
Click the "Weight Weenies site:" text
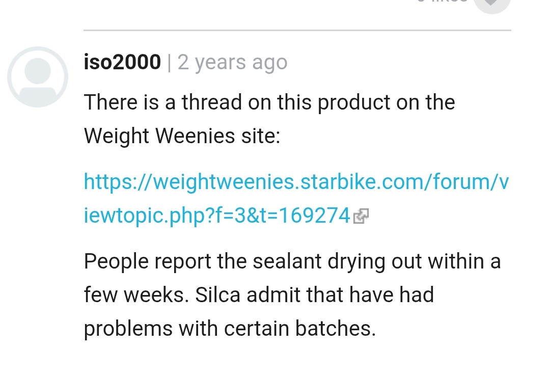click(182, 136)
